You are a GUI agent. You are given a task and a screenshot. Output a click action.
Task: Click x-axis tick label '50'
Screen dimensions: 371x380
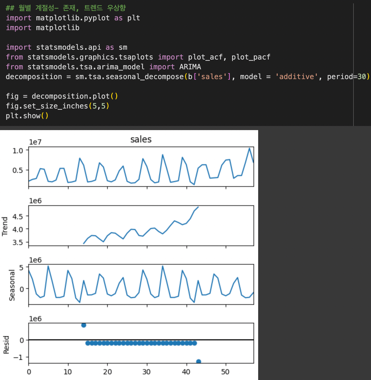pyautogui.click(x=225, y=372)
